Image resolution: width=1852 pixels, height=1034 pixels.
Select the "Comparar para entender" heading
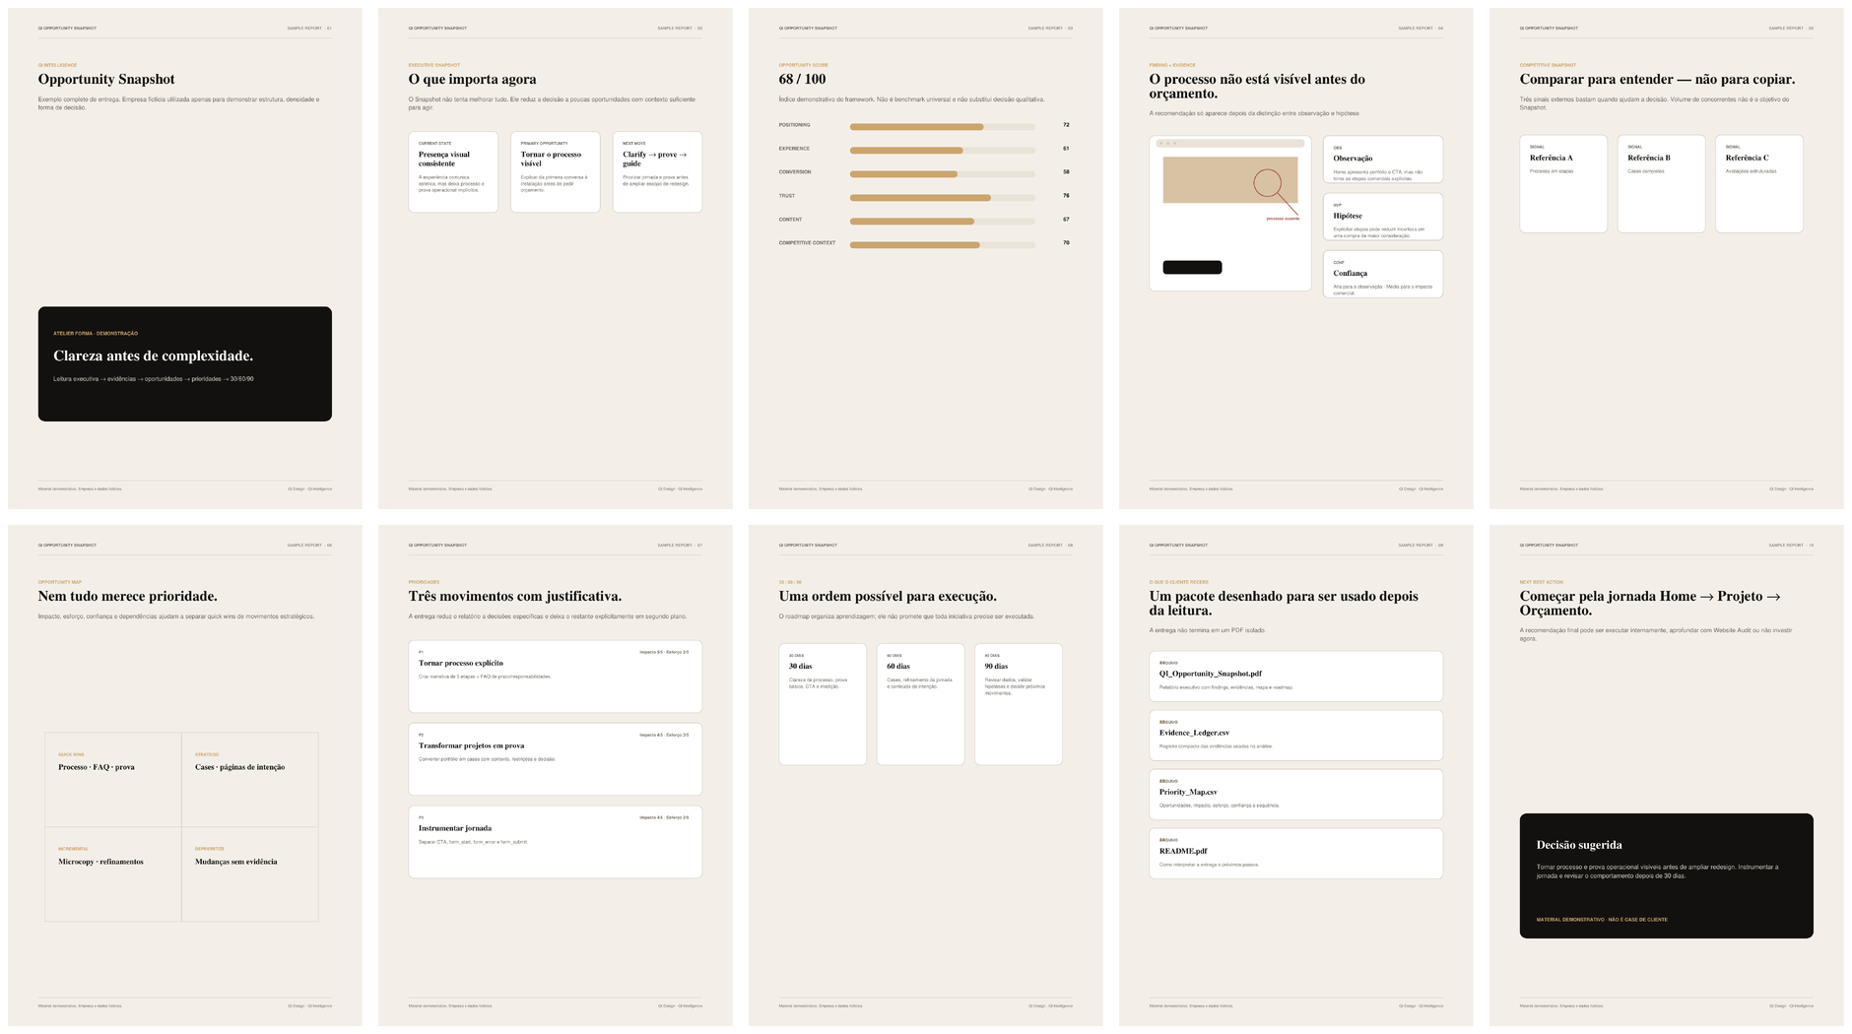[1657, 79]
